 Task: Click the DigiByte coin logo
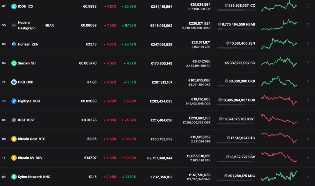[x=14, y=101]
